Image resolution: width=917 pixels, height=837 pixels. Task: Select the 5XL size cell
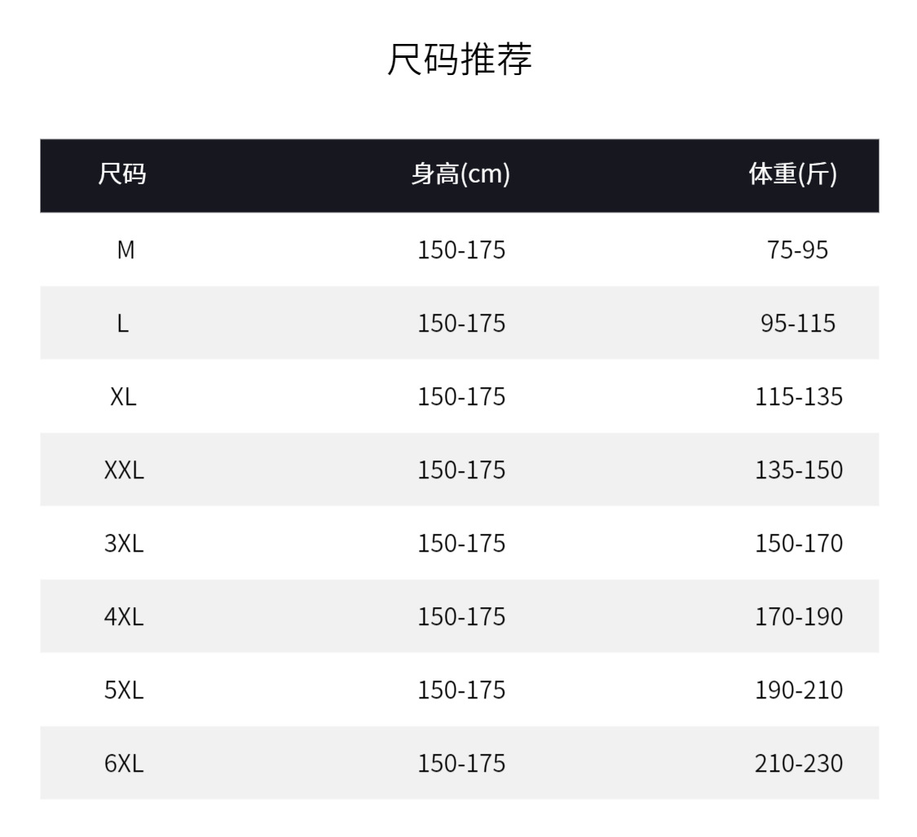pos(124,689)
